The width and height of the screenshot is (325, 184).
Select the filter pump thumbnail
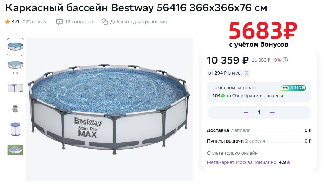15,108
